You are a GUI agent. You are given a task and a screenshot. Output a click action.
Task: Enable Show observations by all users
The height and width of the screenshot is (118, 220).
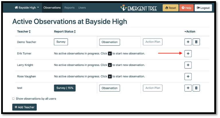[x=13, y=99]
